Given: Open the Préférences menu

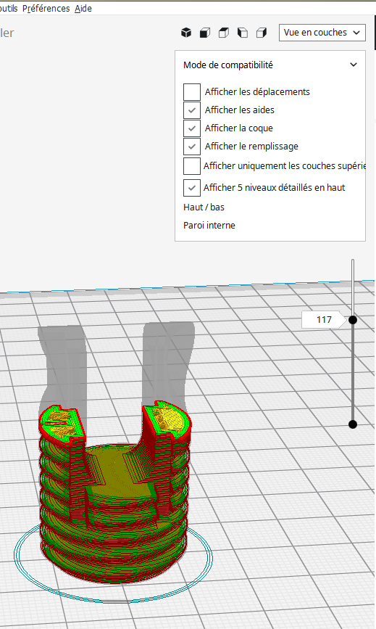Looking at the screenshot, I should pyautogui.click(x=46, y=9).
